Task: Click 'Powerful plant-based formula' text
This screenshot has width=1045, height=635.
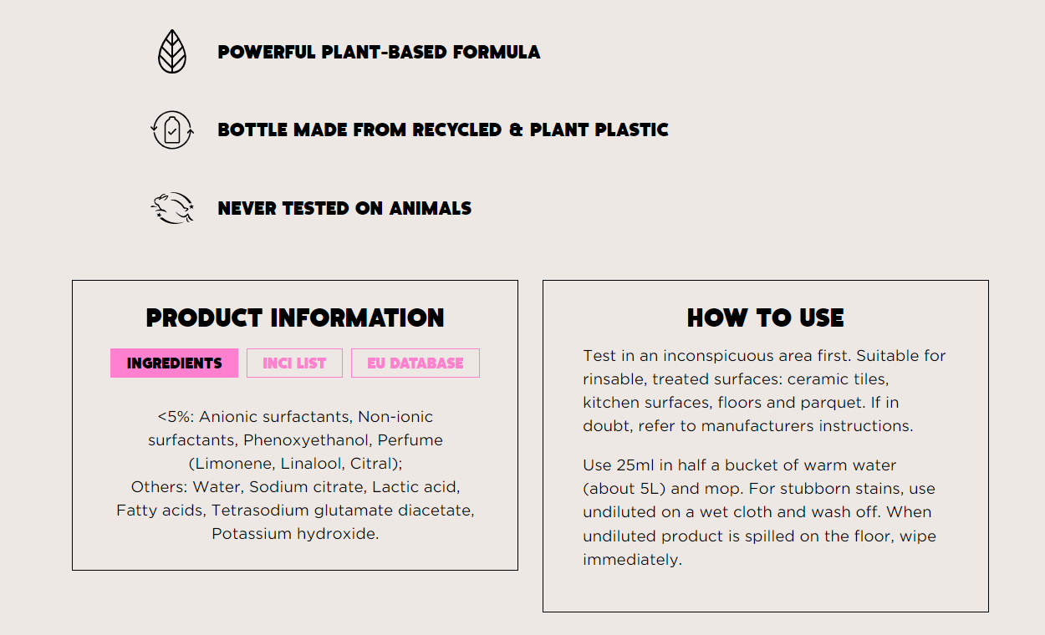Action: 379,52
